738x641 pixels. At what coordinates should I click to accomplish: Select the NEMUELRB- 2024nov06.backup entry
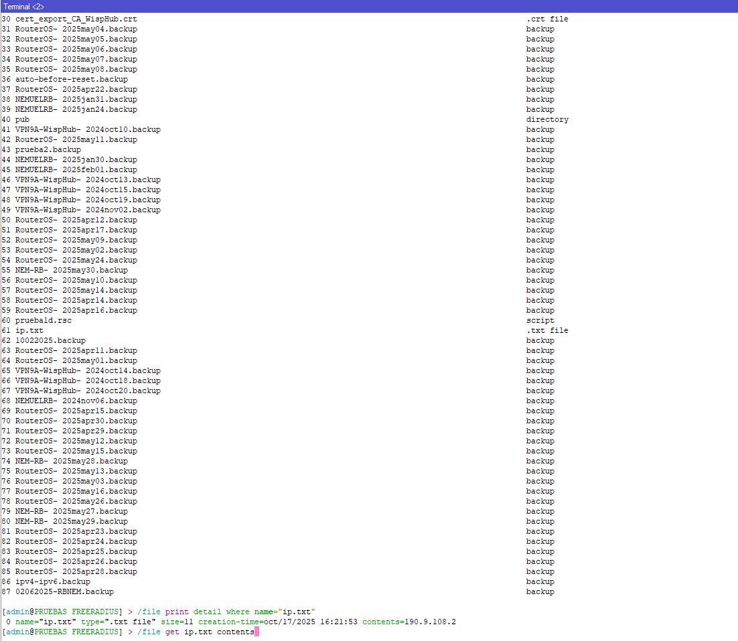tap(76, 401)
